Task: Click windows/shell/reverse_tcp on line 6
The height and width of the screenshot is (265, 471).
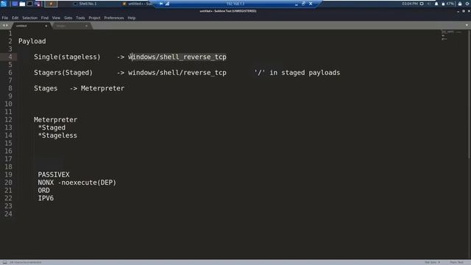Action: pos(177,73)
